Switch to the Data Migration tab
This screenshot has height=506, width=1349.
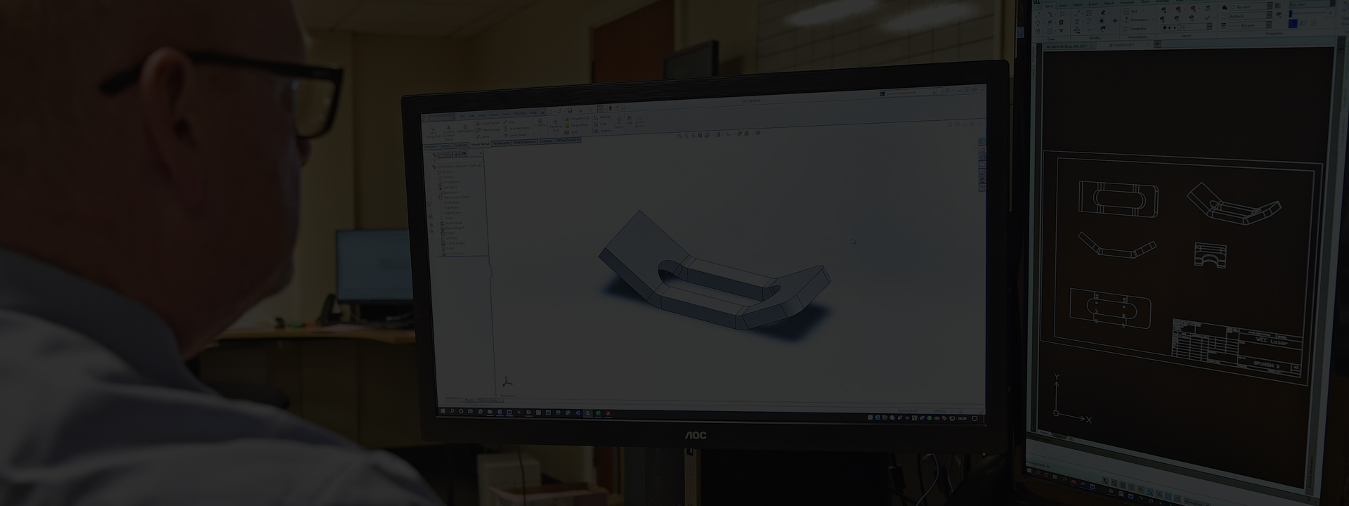[525, 142]
